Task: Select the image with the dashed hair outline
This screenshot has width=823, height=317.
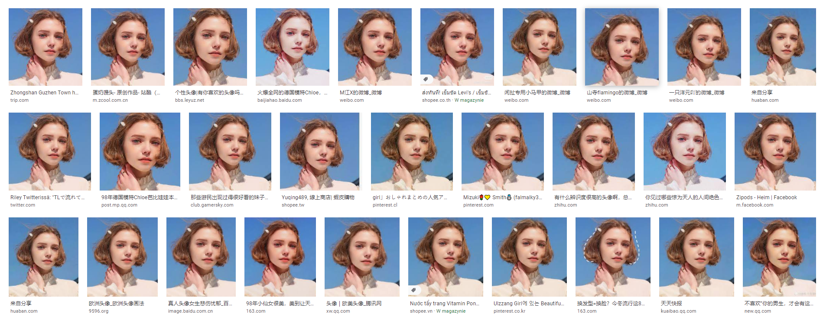Action: 613,257
